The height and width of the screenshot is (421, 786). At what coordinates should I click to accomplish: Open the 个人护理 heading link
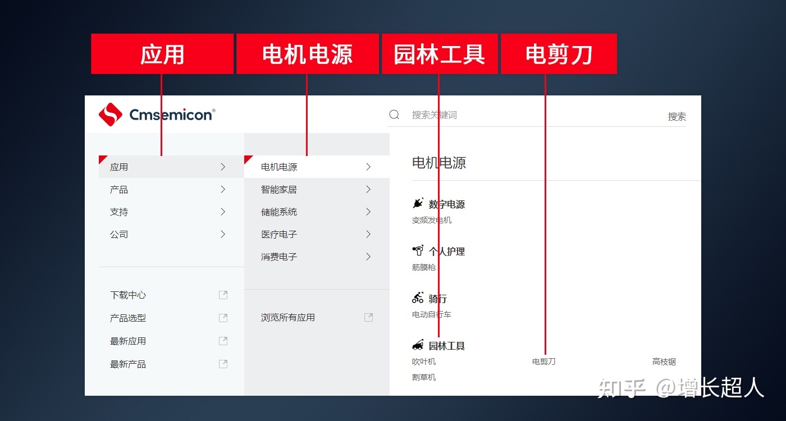point(447,251)
